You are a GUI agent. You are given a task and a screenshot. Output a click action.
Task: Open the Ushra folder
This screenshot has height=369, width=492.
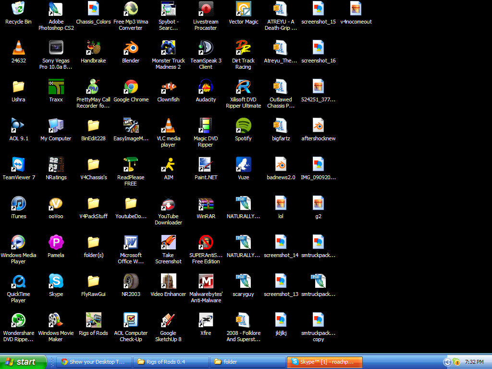(19, 86)
